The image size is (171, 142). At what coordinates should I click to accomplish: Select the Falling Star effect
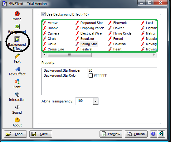click(86, 44)
